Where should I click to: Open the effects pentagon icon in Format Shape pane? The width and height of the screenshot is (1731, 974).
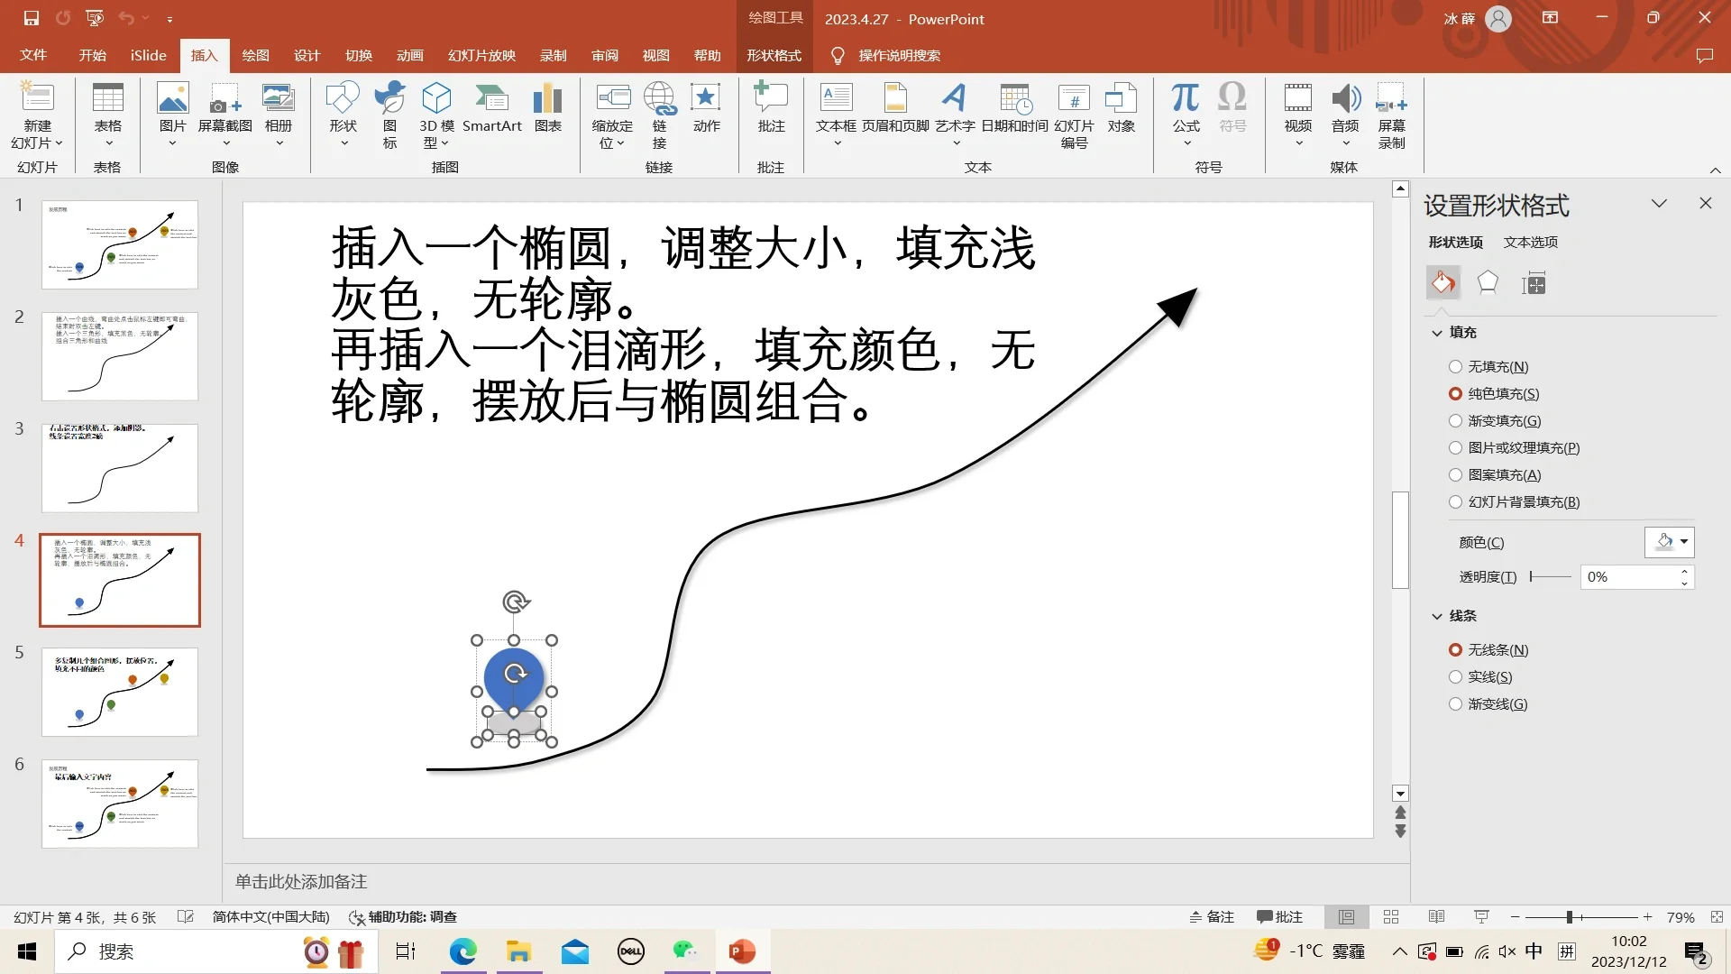click(1487, 282)
